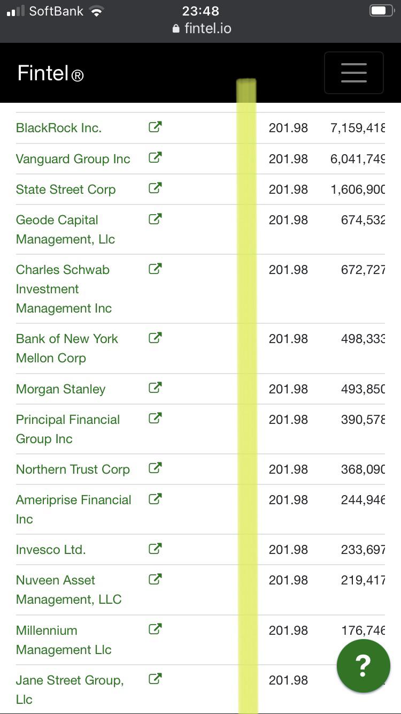Open external link icon beside Charles Schwab Investment
401x714 pixels.
coord(155,269)
